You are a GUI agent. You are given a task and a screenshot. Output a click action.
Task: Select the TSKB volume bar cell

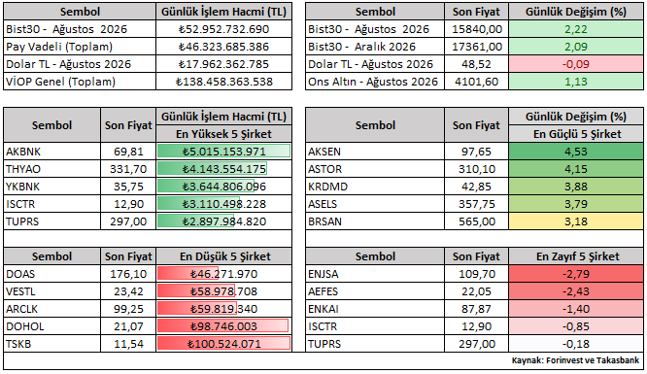tap(223, 344)
